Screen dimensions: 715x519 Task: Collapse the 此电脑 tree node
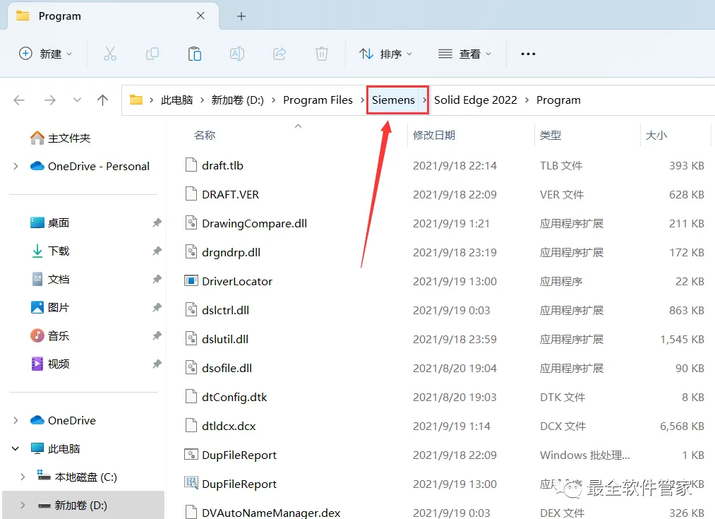click(16, 448)
